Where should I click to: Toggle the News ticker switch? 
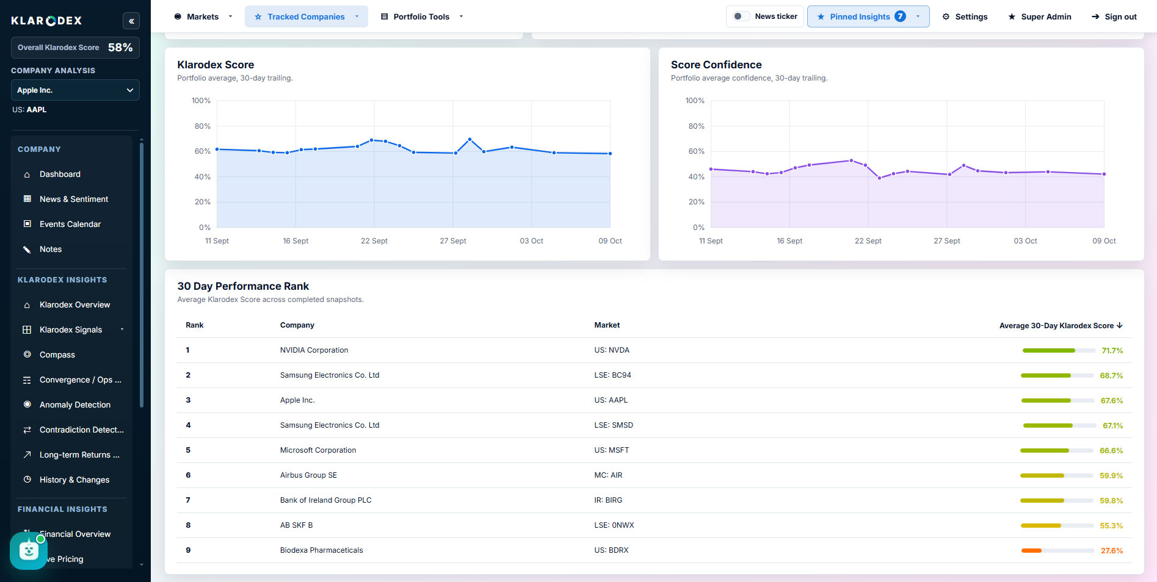point(741,16)
